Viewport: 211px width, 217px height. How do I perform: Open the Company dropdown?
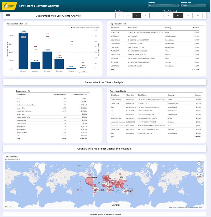(x=163, y=6)
